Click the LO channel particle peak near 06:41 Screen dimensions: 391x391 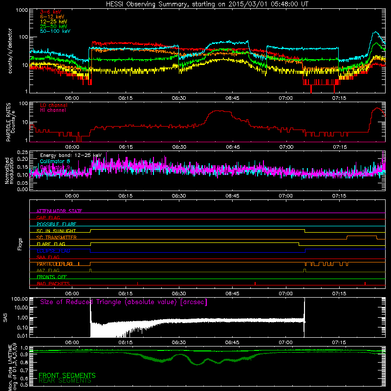[x=219, y=111]
